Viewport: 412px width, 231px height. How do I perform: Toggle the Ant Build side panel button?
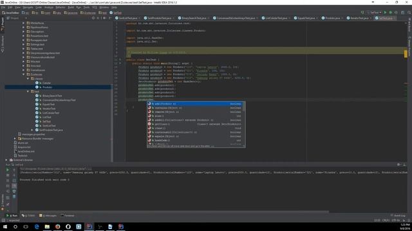409,24
